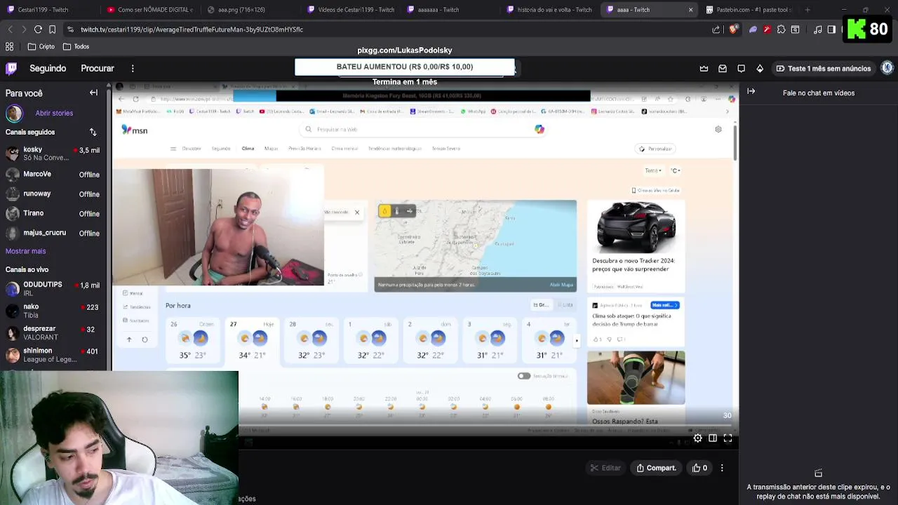Click the address bar URL field
This screenshot has height=505, width=898.
[393, 29]
